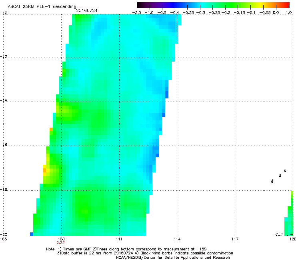Click the title 'ASCAT 25KM MLE-1 descending'
Image resolution: width=296 pixels, height=260 pixels.
click(x=42, y=6)
